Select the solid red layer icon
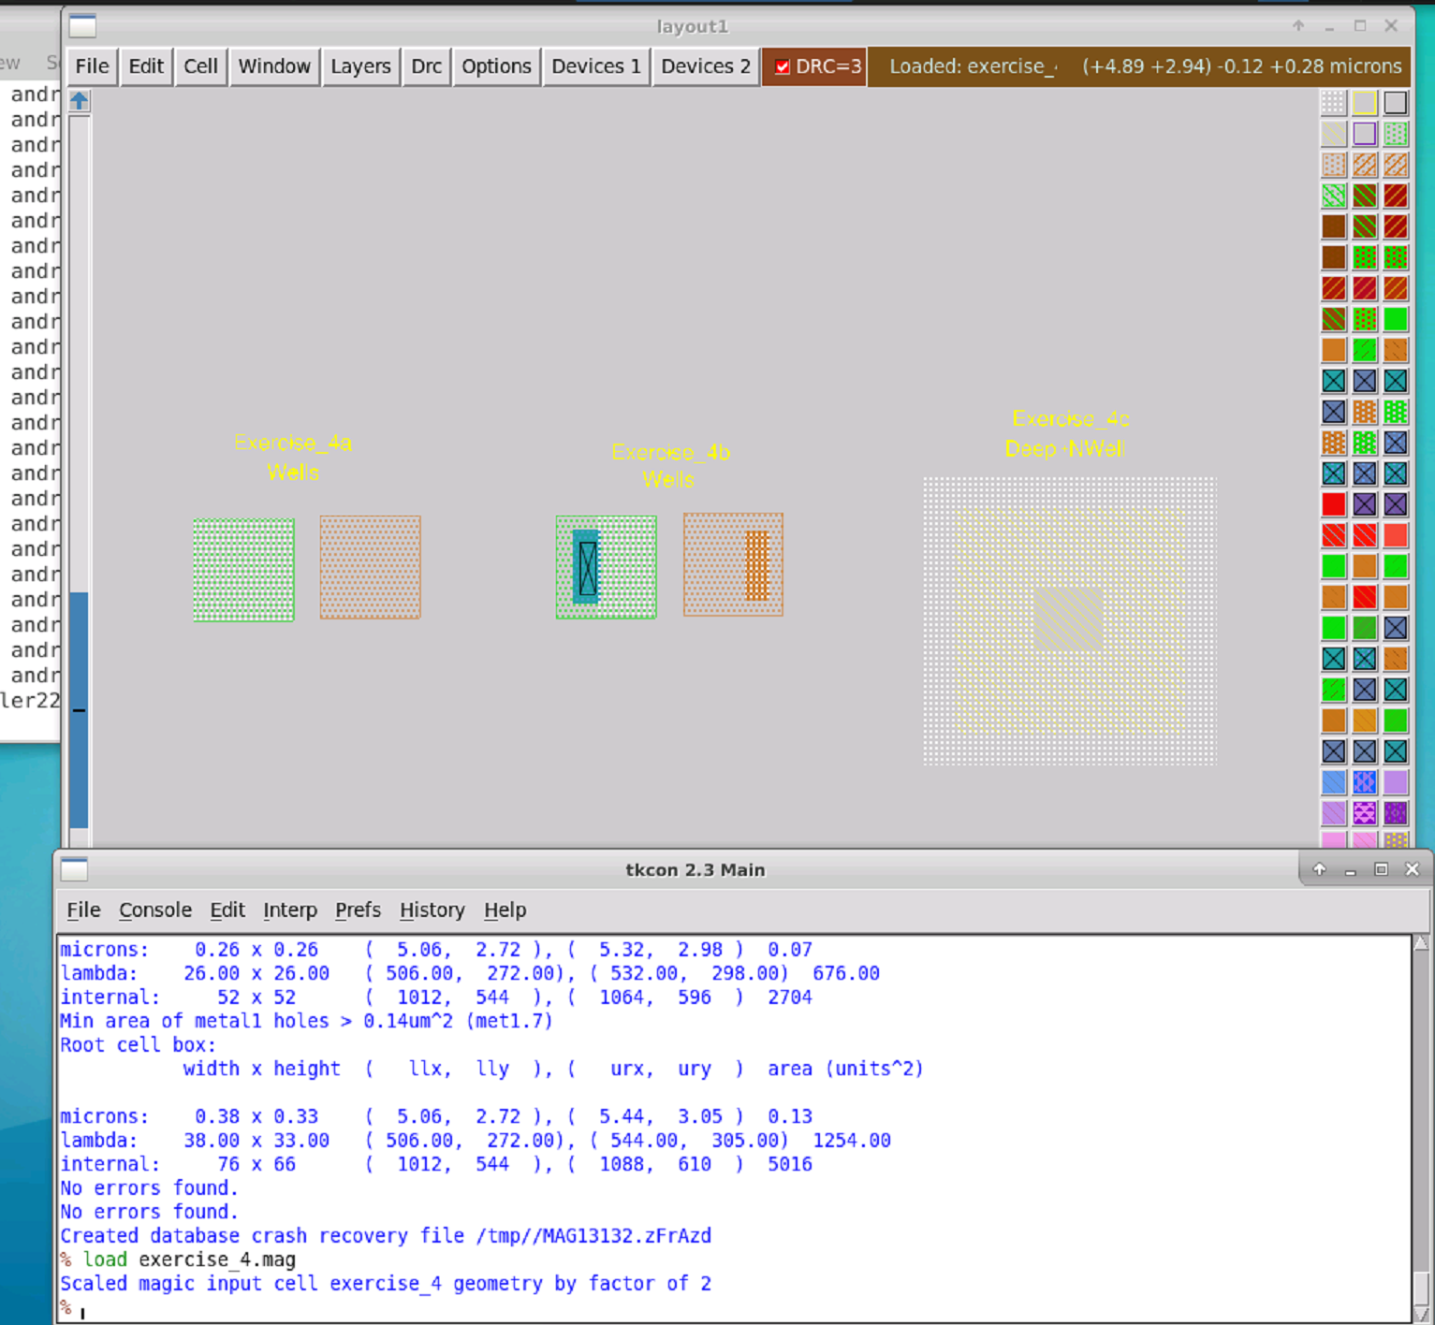The height and width of the screenshot is (1325, 1435). coord(1333,504)
